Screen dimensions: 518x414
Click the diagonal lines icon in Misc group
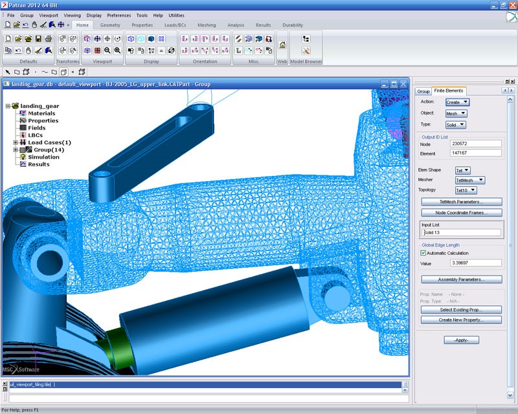238,39
